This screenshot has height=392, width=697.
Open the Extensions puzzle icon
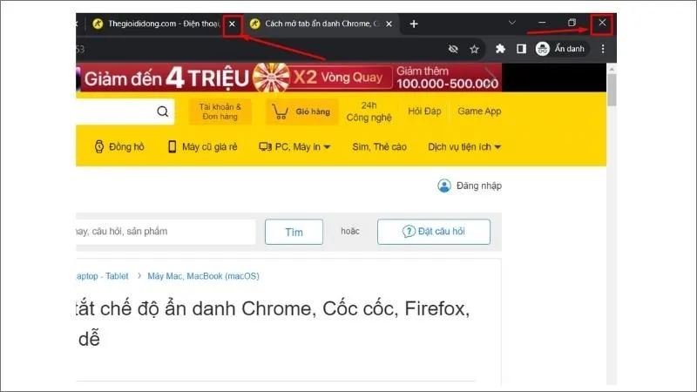coord(500,49)
